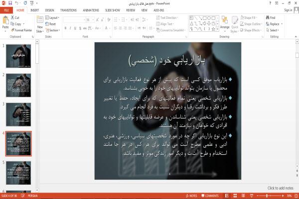Click the New Slide icon
Viewport: 299px width, 199px height.
40,20
